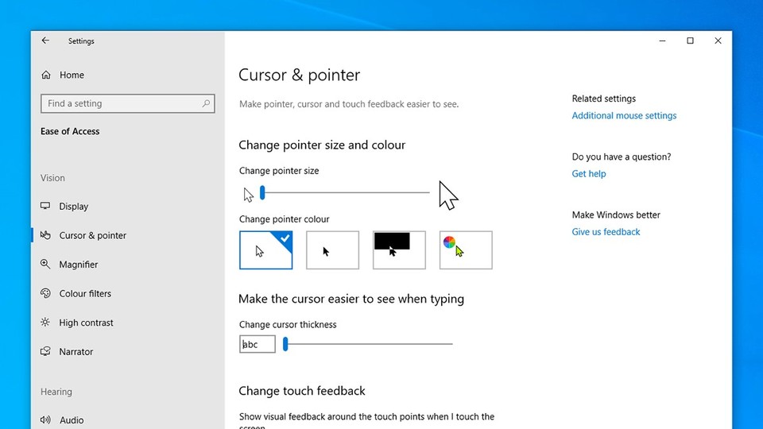763x429 pixels.
Task: Click the Do you have a question? text
Action: pyautogui.click(x=621, y=157)
